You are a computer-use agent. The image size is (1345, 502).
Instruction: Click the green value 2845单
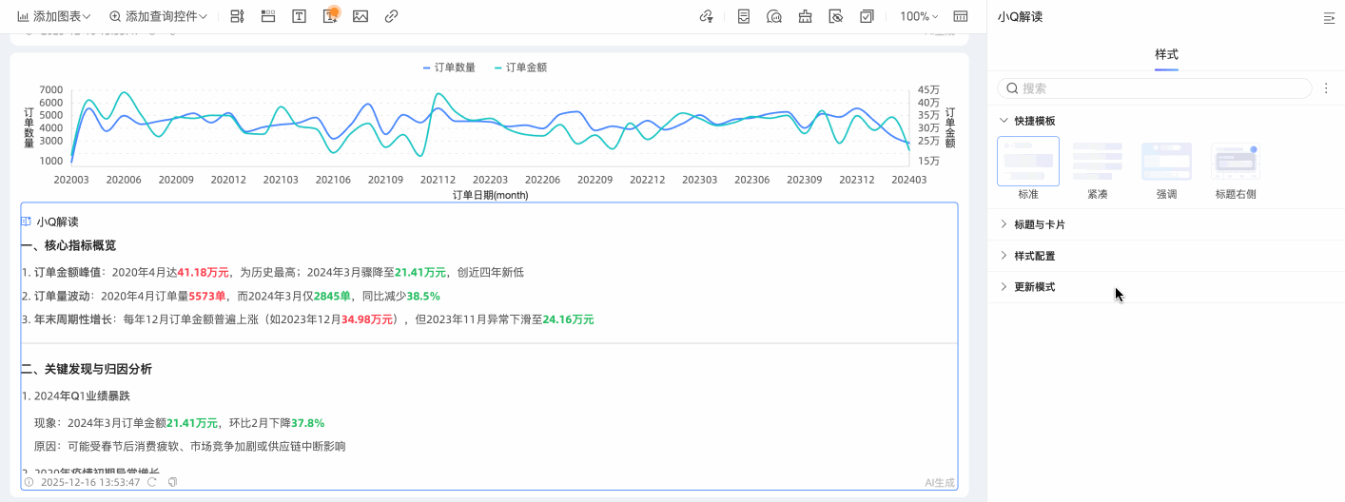click(x=333, y=296)
